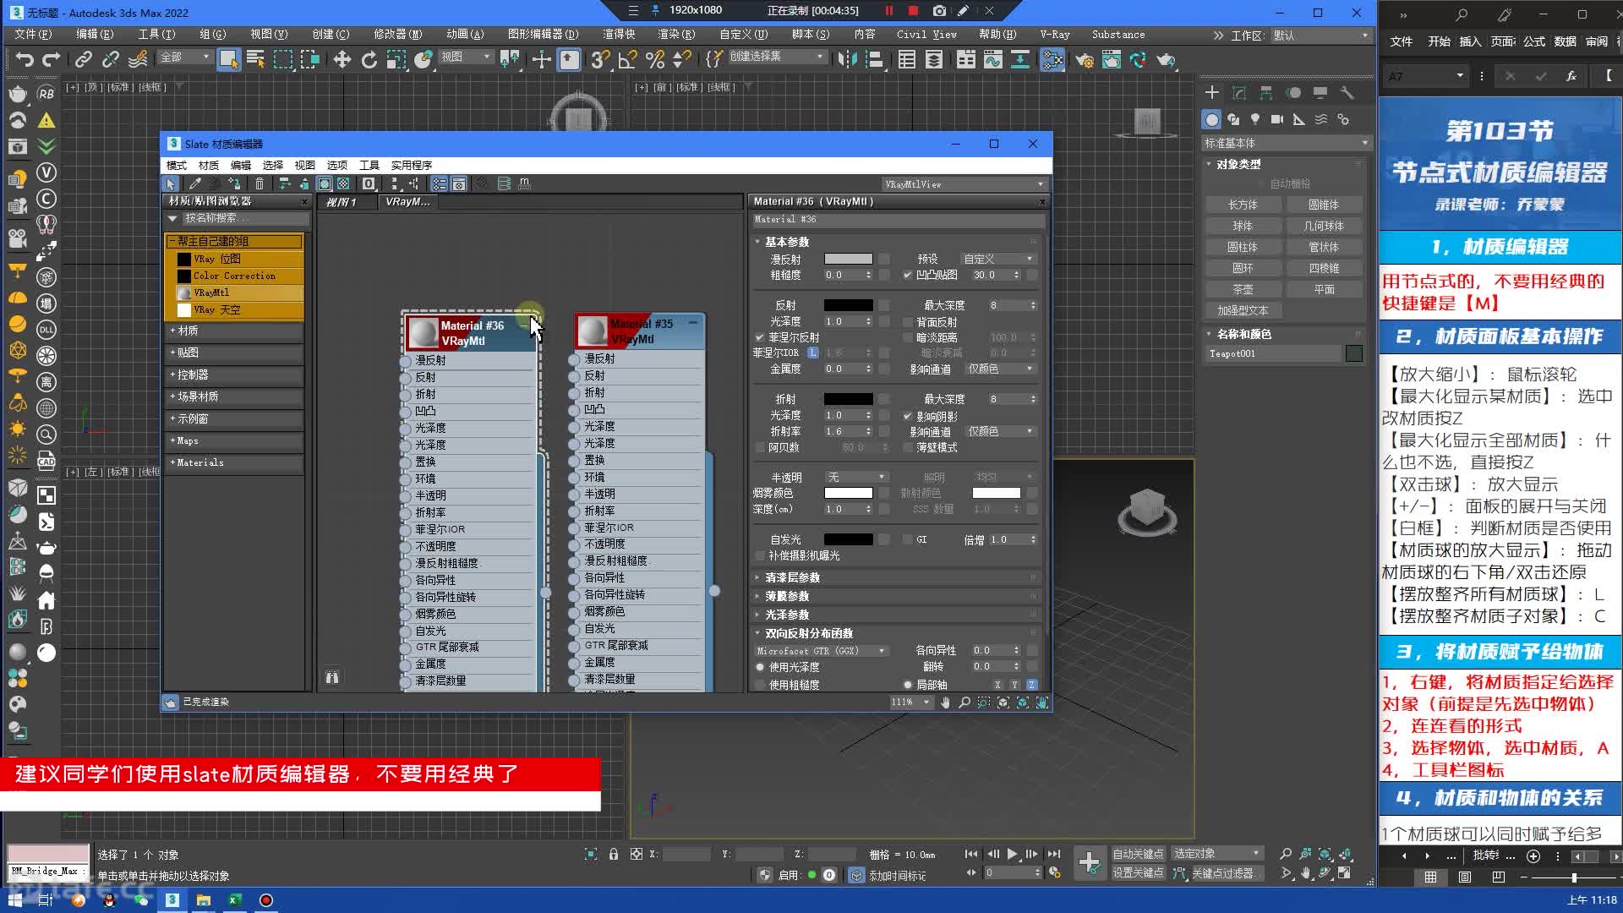The image size is (1623, 913).
Task: Click the Undo arrow in main toolbar
Action: (x=25, y=59)
